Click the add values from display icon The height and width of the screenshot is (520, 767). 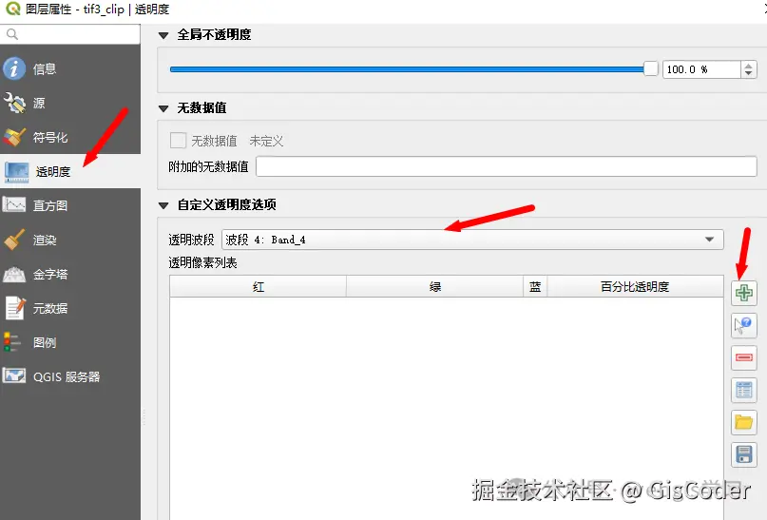(x=744, y=325)
